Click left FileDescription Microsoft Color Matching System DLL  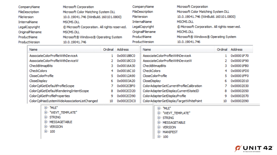tap(89, 12)
